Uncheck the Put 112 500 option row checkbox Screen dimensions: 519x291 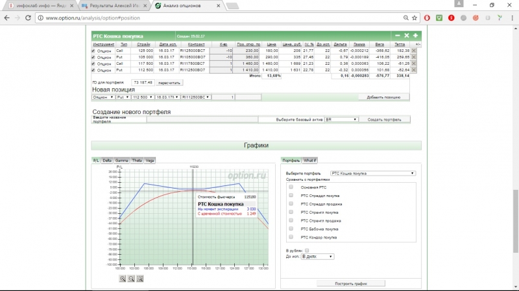pyautogui.click(x=93, y=70)
